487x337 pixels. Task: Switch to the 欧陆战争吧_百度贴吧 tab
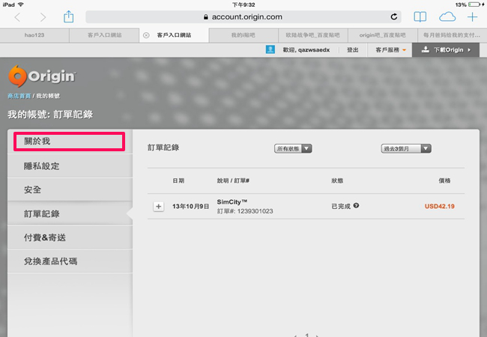tap(312, 35)
